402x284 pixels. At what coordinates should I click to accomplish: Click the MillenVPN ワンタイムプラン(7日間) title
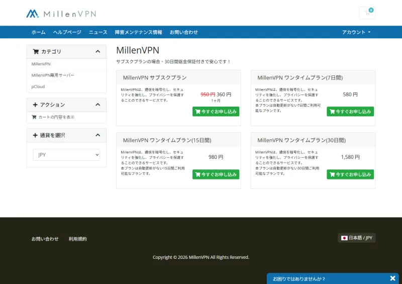(300, 78)
